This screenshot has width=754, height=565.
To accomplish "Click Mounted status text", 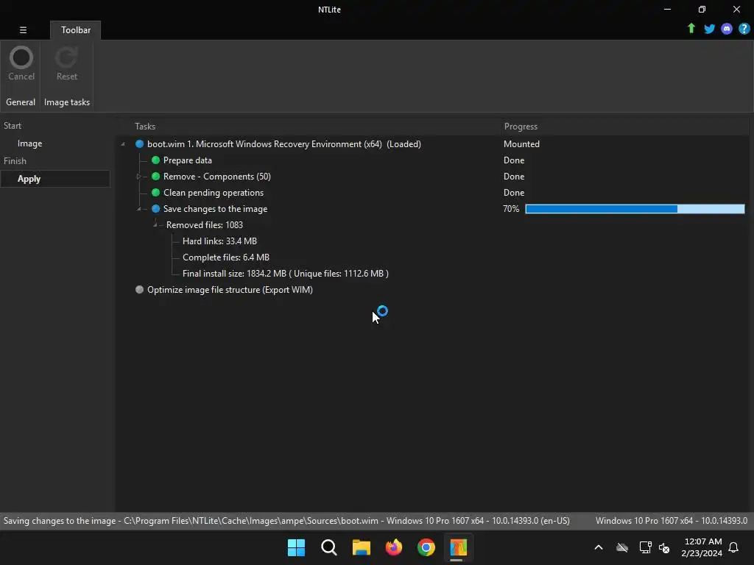I will click(521, 144).
